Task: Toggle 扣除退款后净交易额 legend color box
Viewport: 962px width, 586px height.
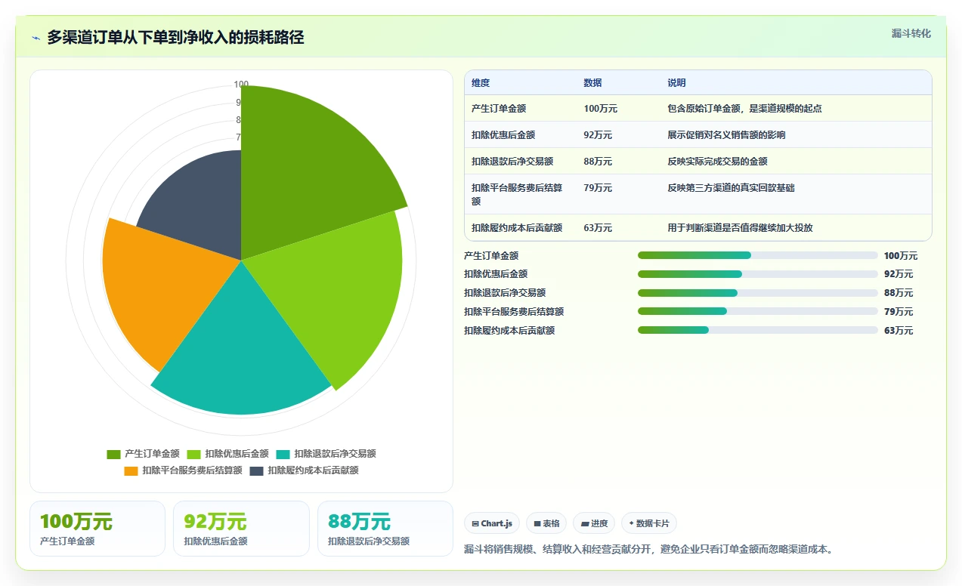Action: coord(283,454)
